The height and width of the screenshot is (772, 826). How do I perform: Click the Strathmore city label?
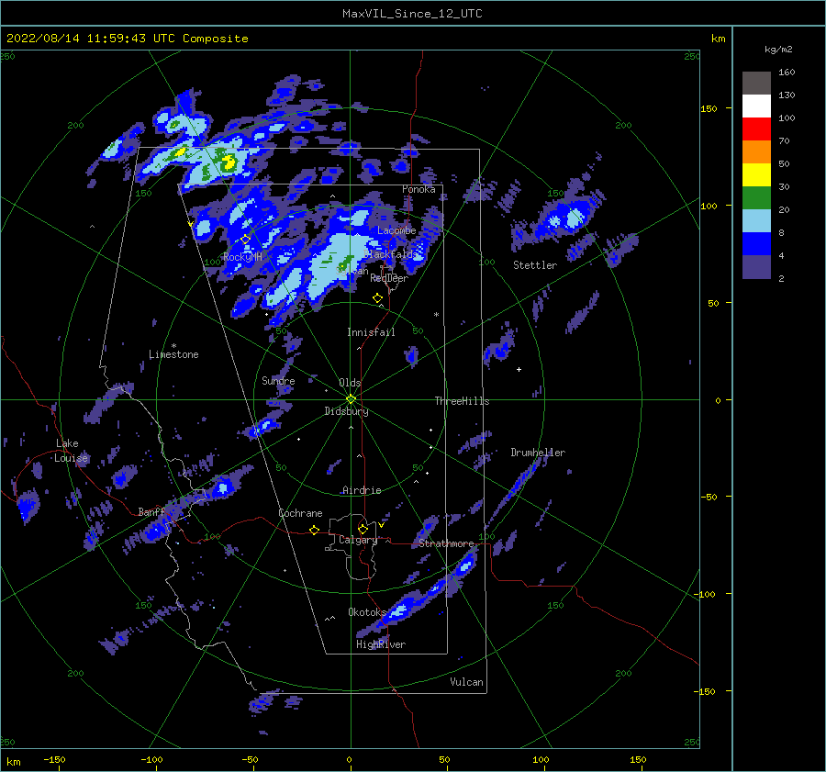446,543
